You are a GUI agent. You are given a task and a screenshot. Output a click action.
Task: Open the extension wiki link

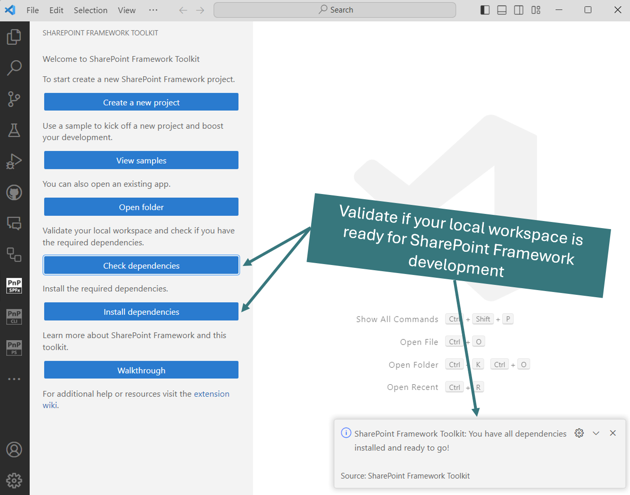(211, 394)
